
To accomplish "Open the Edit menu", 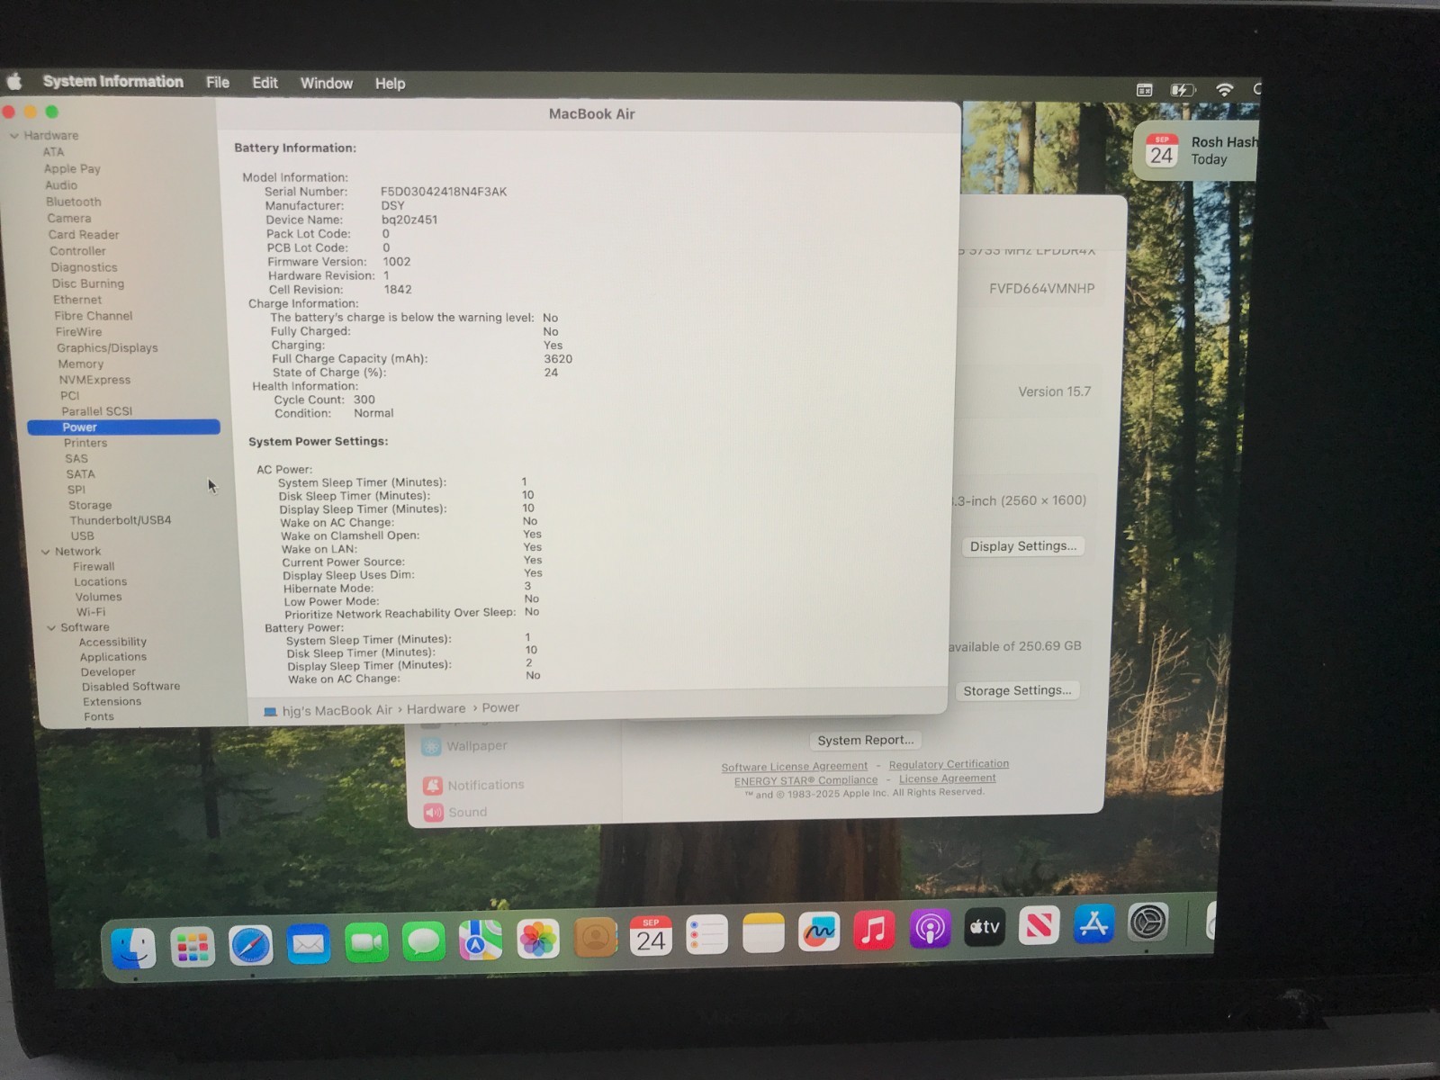I will pyautogui.click(x=265, y=83).
